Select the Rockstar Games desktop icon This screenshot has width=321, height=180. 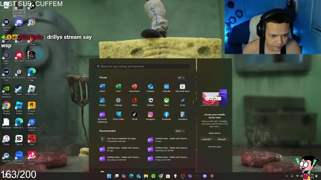32,108
